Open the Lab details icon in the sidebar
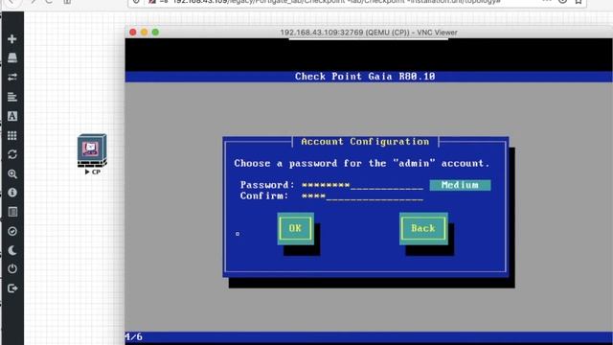 pos(12,212)
